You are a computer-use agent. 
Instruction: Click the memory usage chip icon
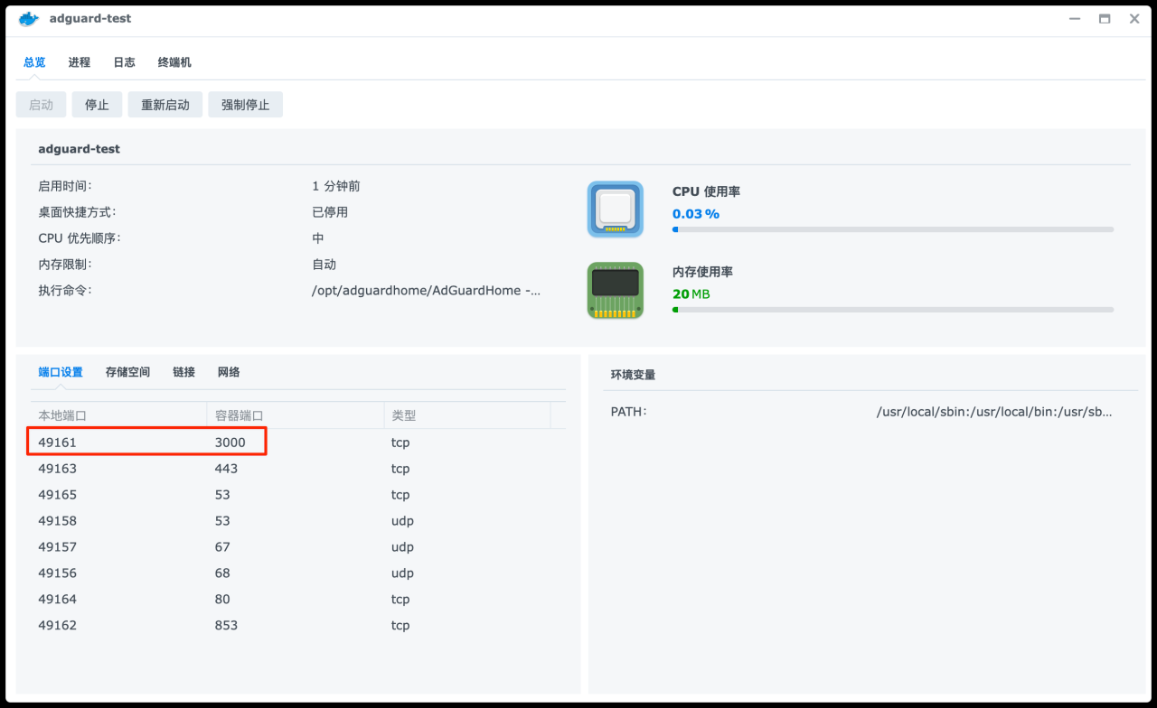615,291
